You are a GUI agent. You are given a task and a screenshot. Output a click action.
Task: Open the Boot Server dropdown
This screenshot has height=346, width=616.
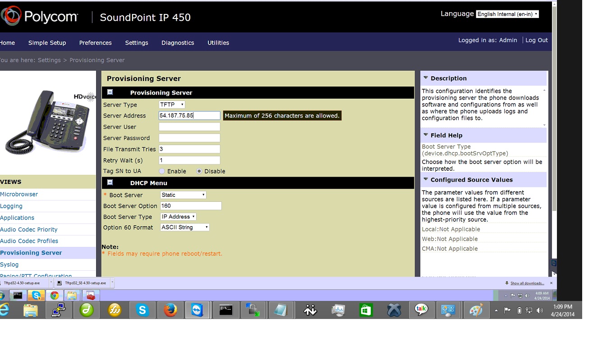click(x=183, y=195)
